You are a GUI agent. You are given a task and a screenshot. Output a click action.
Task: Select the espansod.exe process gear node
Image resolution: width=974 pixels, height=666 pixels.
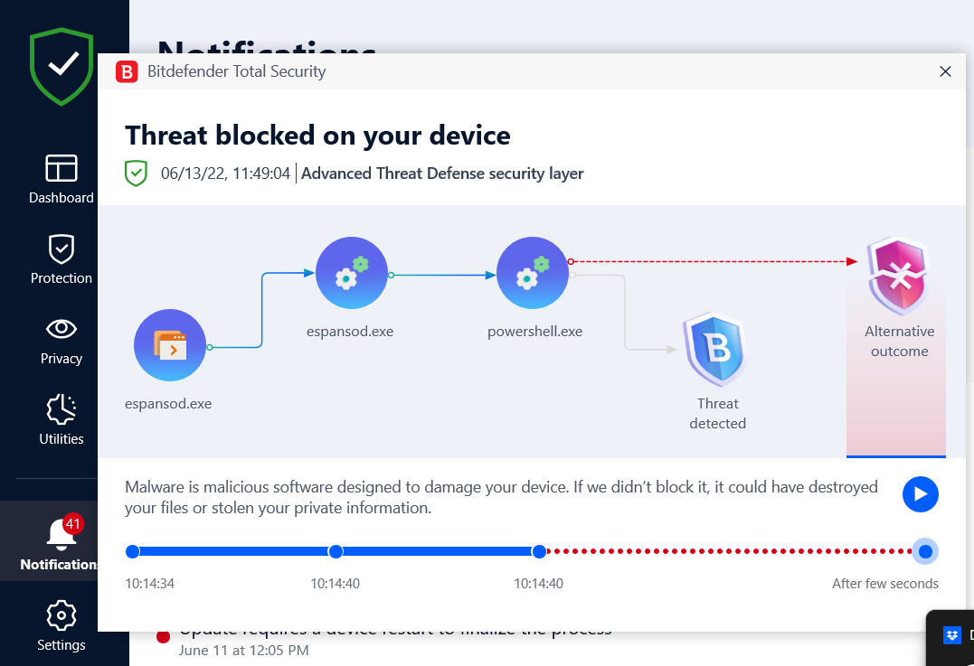pyautogui.click(x=352, y=272)
